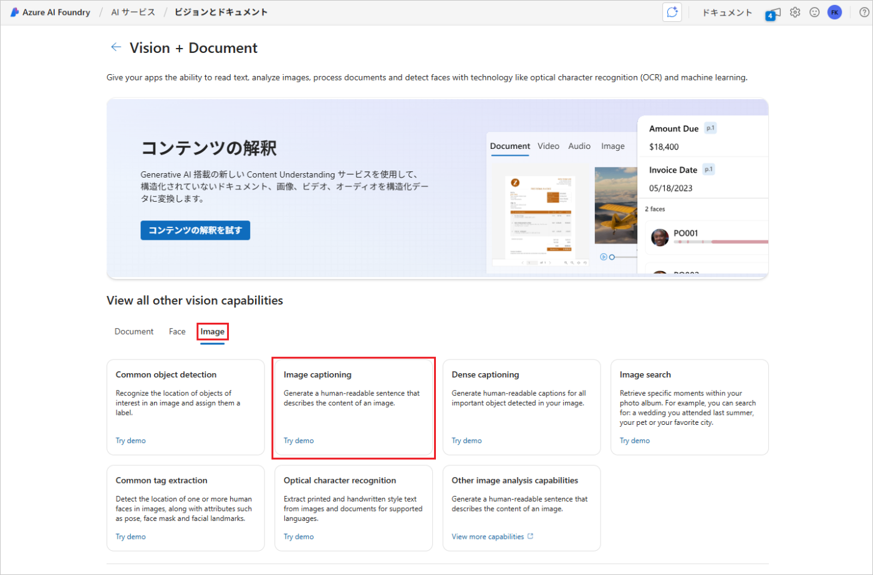This screenshot has height=575, width=873.
Task: Select the Video tab in the banner preview
Action: point(548,146)
